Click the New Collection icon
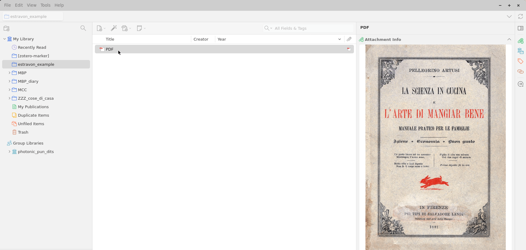Image resolution: width=526 pixels, height=250 pixels. (6, 28)
